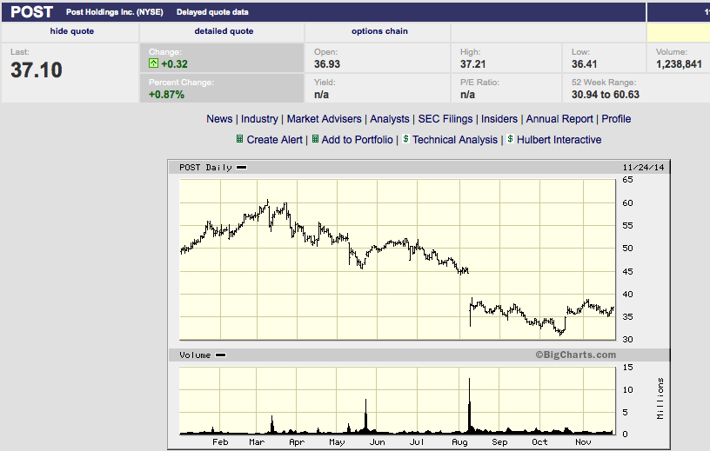Click the dollar icon beside Technical Analysis
The image size is (710, 451).
click(x=405, y=139)
